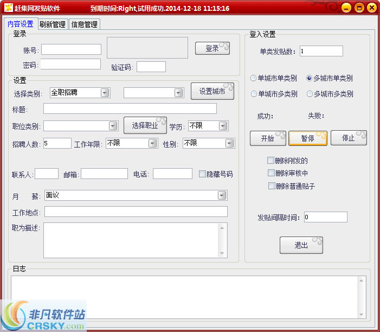The image size is (380, 332).
Task: Select the 多城市单类别 radio option
Action: 330,78
